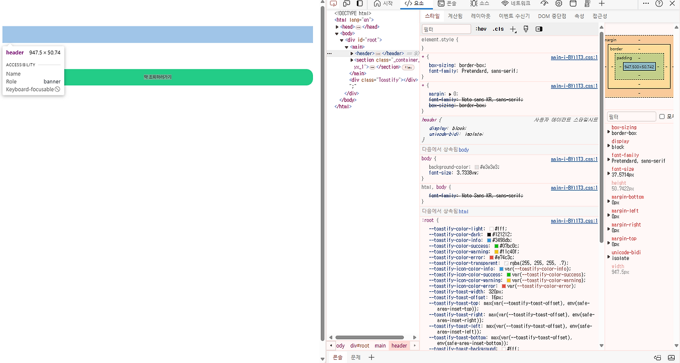Open the Performance gauge tool icon
680x363 pixels.
coord(544,4)
